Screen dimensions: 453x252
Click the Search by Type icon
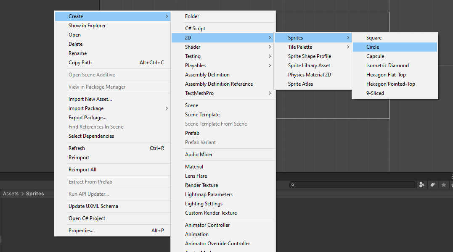click(422, 185)
